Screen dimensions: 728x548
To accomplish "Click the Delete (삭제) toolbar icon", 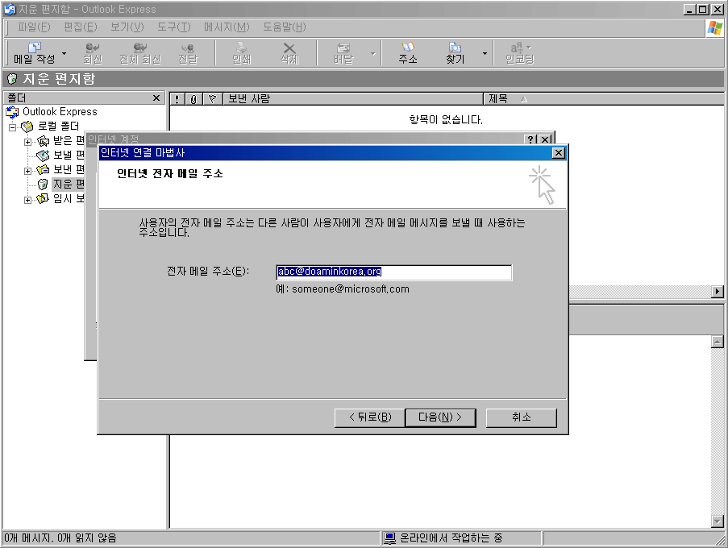I will tap(289, 53).
